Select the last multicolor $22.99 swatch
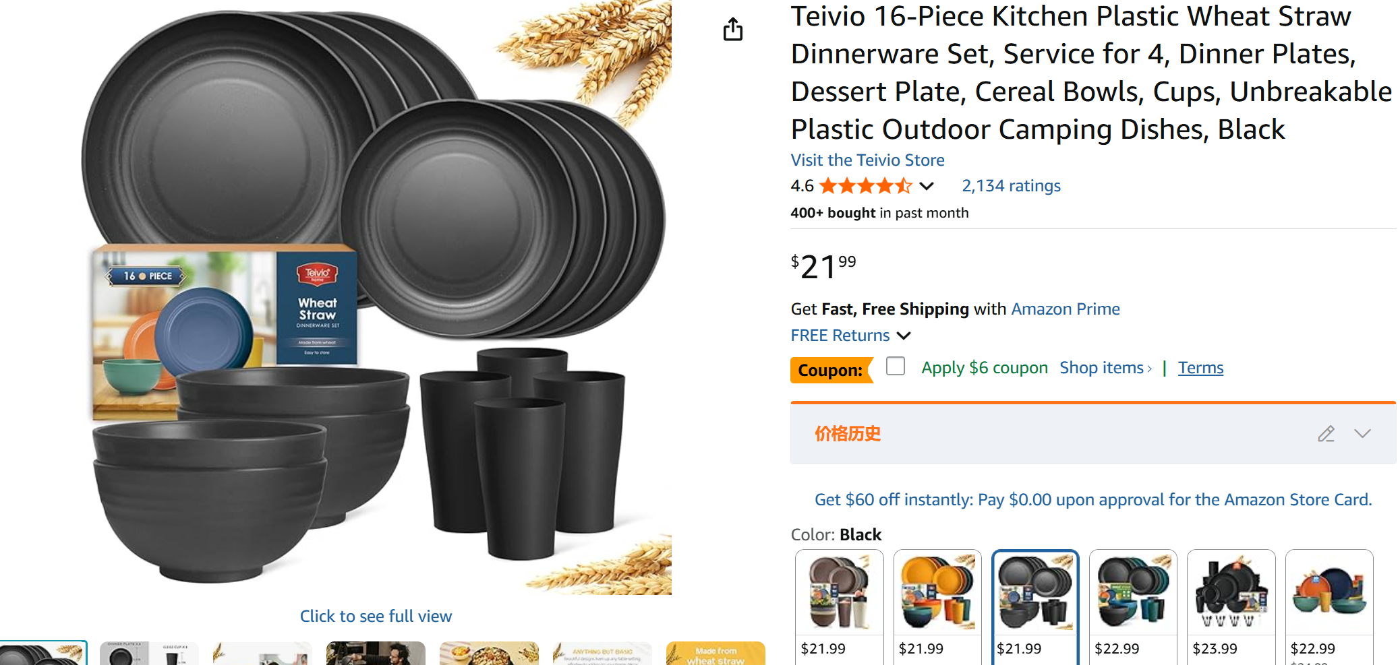1400x665 pixels. pyautogui.click(x=1329, y=593)
